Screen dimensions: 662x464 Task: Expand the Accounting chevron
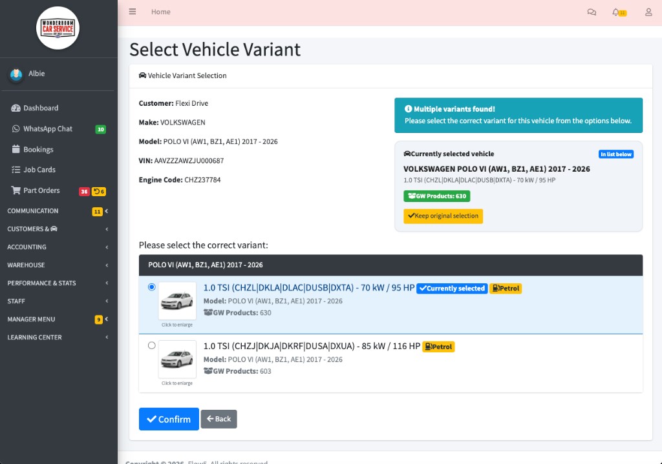[x=107, y=247]
